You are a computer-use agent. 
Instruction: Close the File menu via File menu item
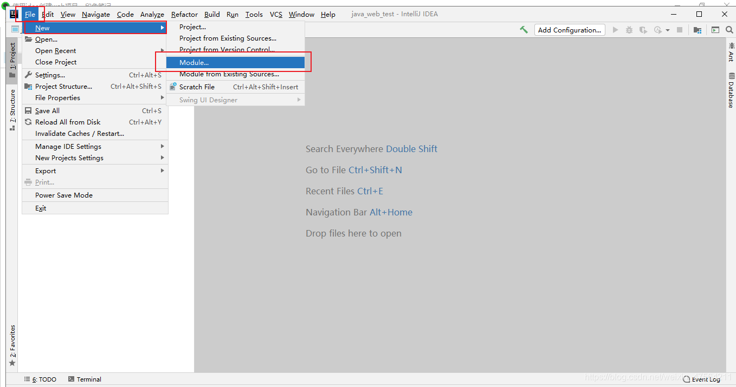point(30,14)
